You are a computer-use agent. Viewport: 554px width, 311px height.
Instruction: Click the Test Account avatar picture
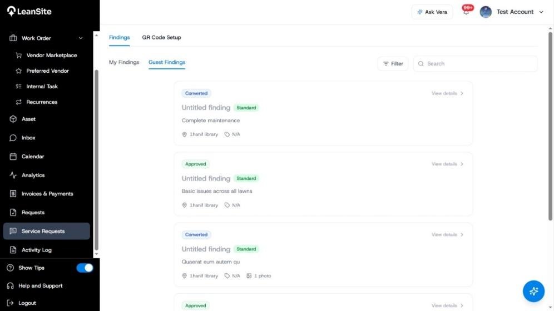click(x=486, y=12)
